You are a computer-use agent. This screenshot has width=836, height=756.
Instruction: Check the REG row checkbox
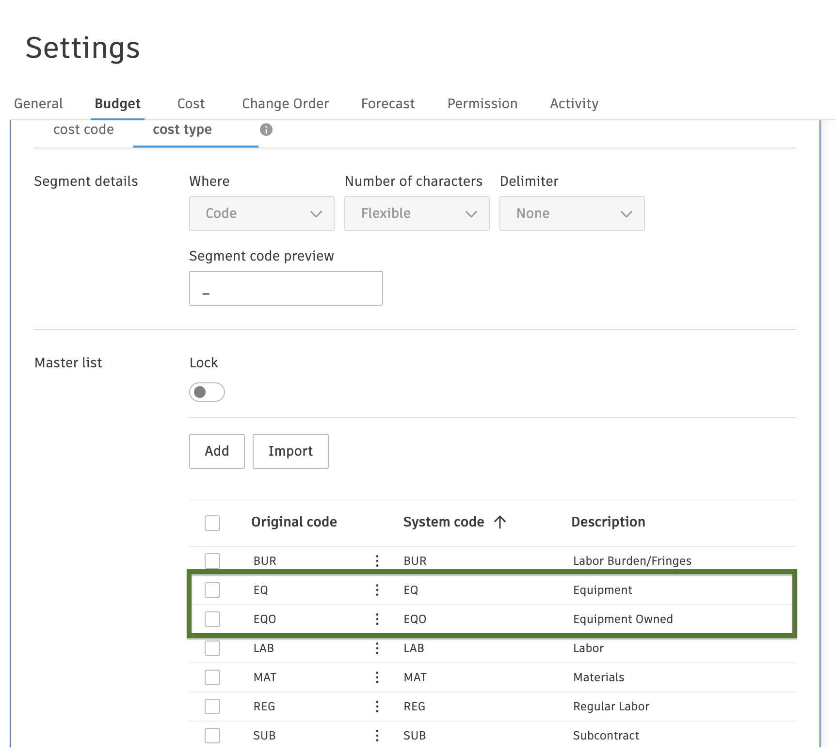pyautogui.click(x=212, y=707)
